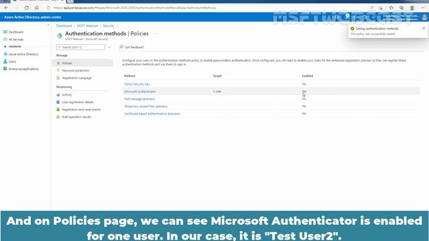Image resolution: width=429 pixels, height=241 pixels.
Task: Open Registration campaign menu item
Action: tap(77, 78)
